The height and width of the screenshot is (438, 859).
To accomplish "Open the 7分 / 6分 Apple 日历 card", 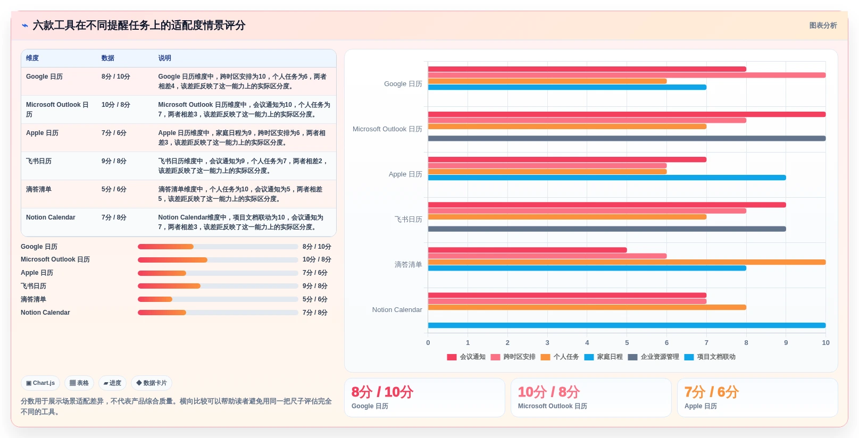I will (757, 398).
